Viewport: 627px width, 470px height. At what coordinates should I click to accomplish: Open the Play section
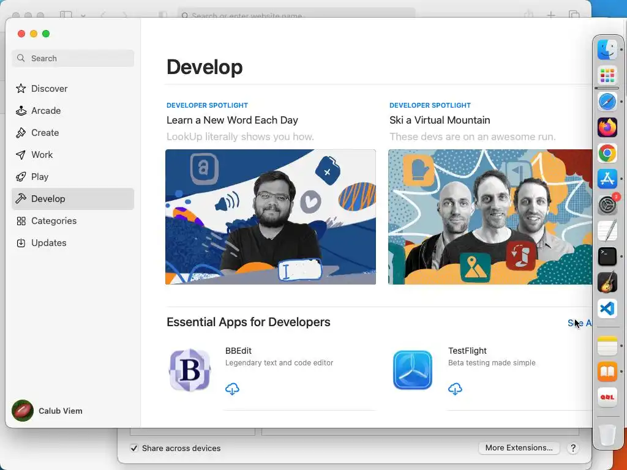pyautogui.click(x=73, y=176)
